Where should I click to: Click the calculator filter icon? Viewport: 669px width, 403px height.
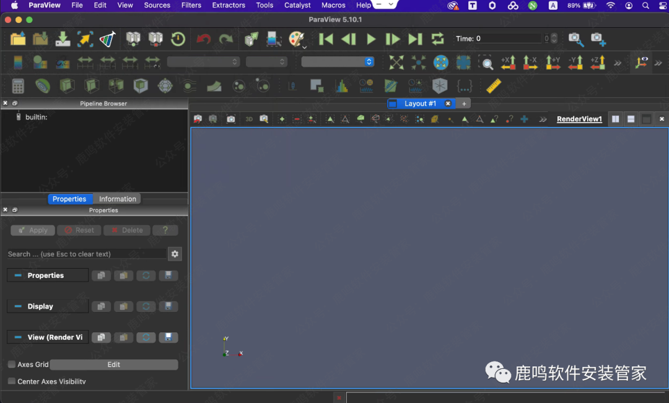pyautogui.click(x=18, y=86)
